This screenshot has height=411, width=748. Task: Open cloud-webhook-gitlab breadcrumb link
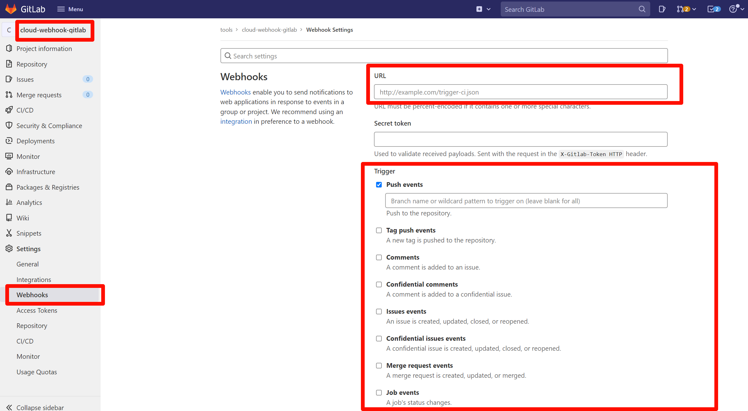pos(269,30)
